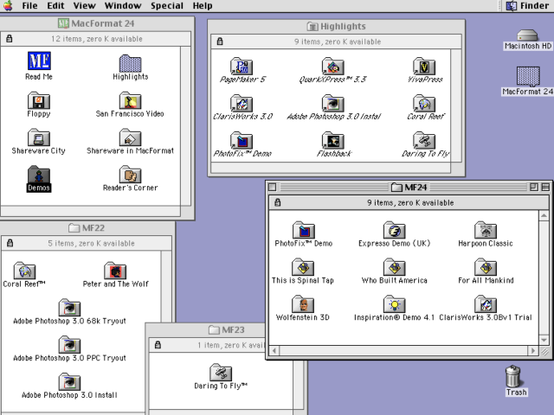Select the Macintosh HD desktop icon
Viewport: 554px width, 415px height.
(x=527, y=35)
